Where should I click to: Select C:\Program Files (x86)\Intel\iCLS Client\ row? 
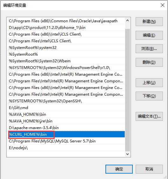[x=66, y=34]
